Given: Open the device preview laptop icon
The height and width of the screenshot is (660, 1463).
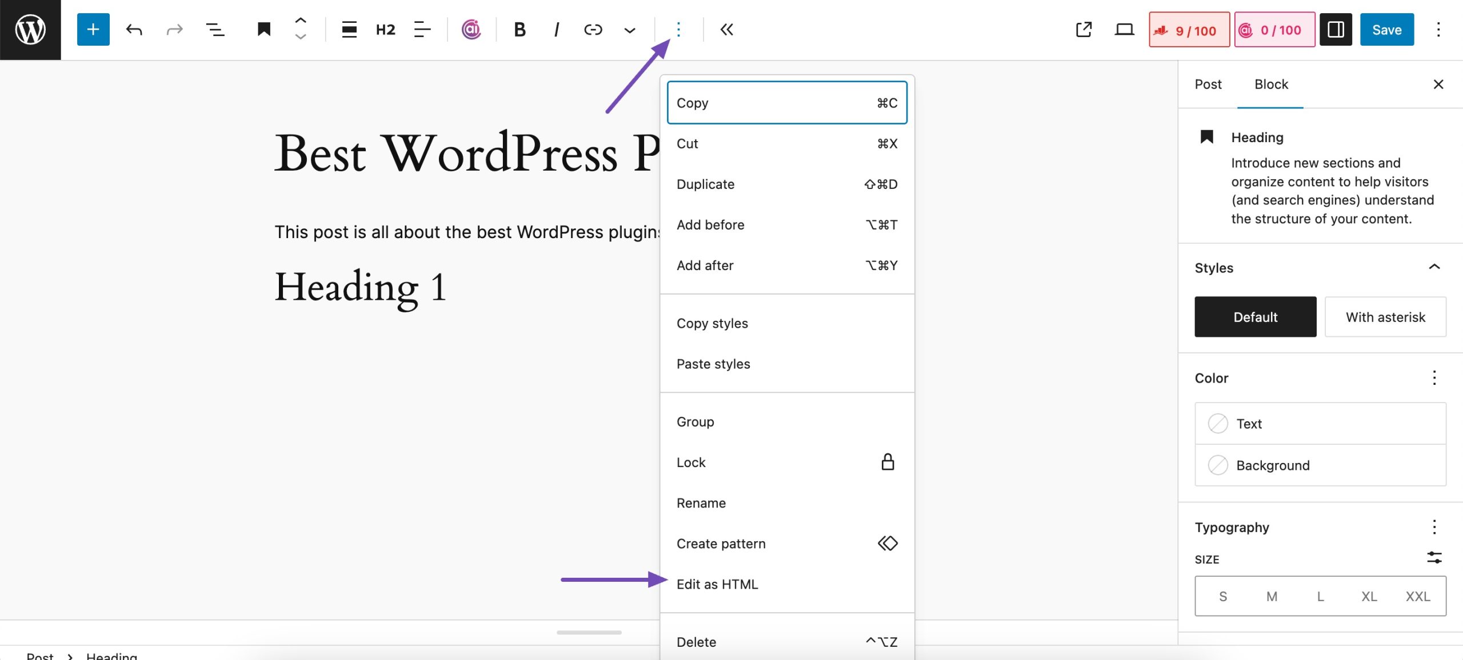Looking at the screenshot, I should click(x=1124, y=30).
